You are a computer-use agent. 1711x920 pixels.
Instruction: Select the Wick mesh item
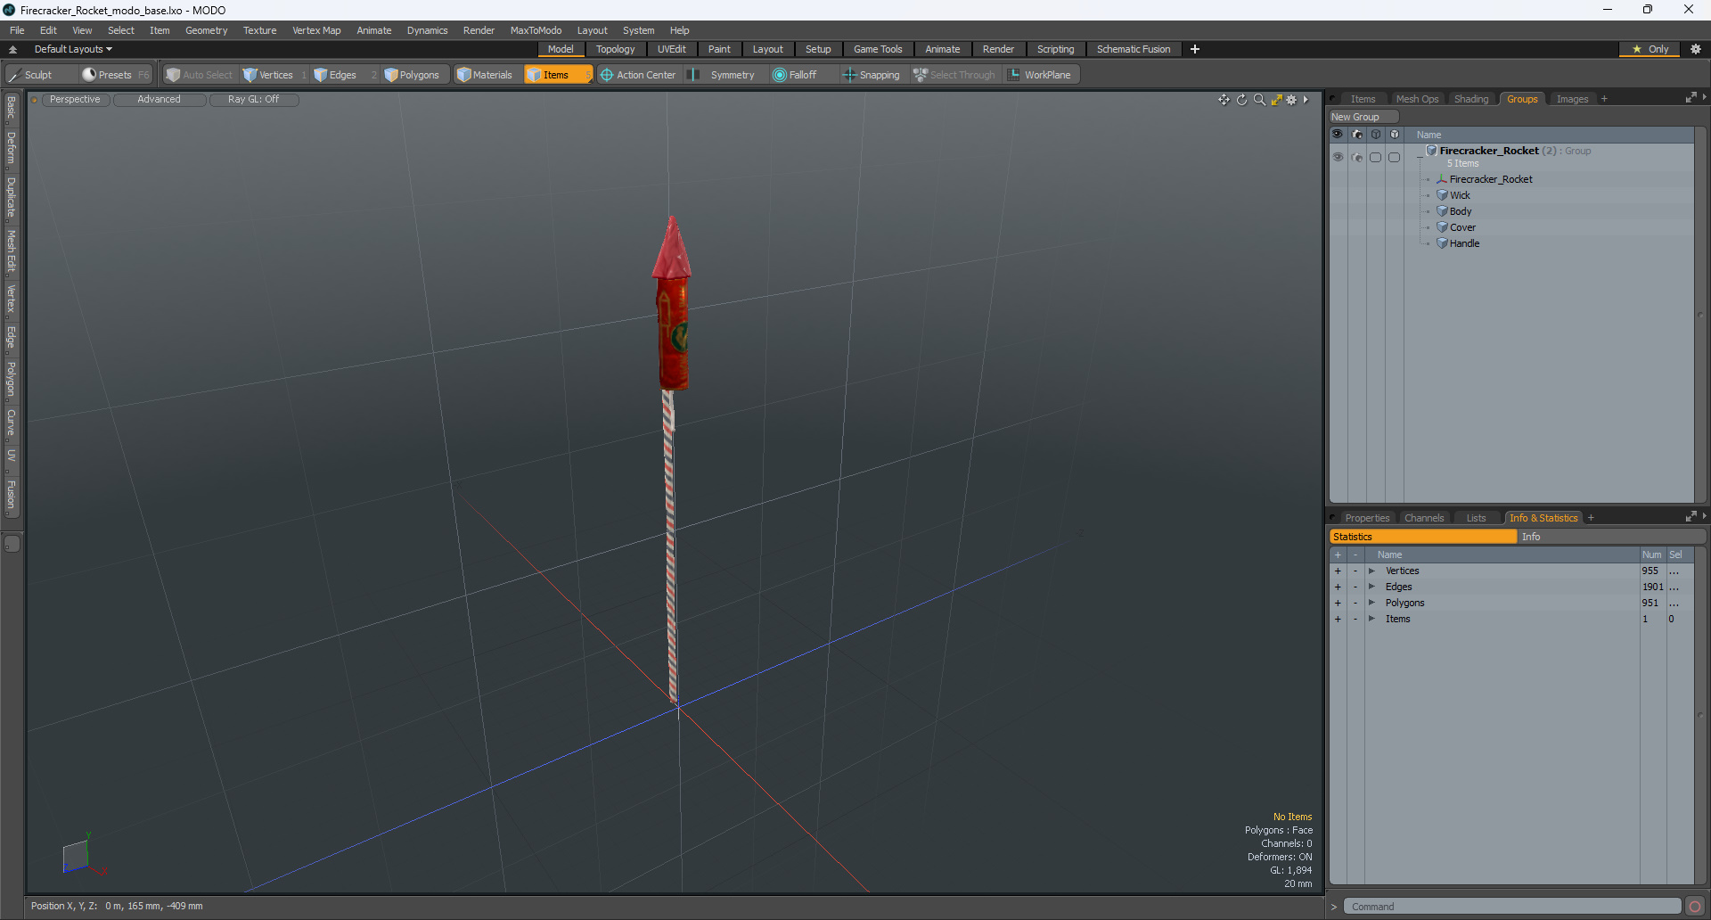click(x=1460, y=195)
